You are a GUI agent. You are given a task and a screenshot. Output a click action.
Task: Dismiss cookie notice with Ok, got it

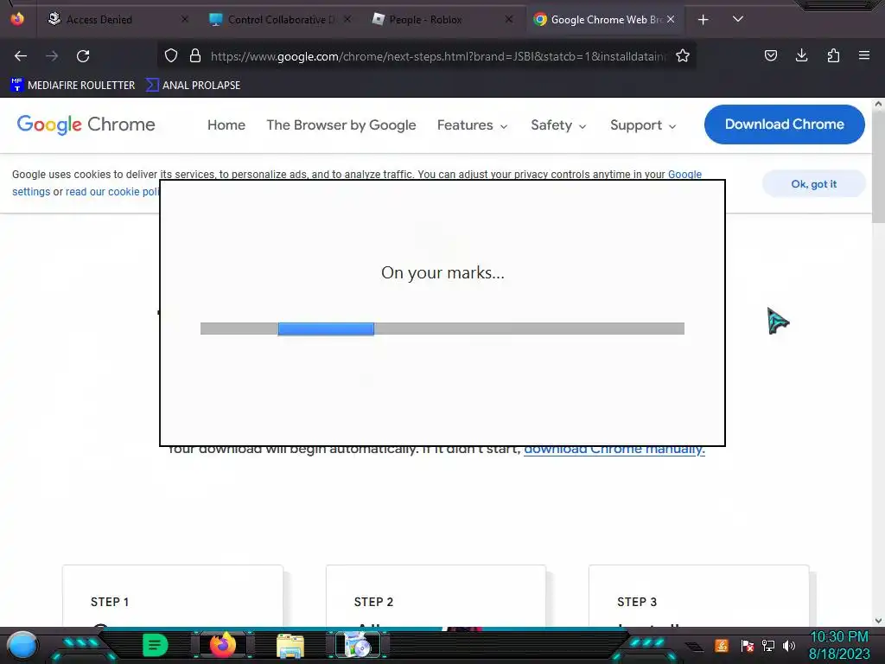[x=813, y=184]
